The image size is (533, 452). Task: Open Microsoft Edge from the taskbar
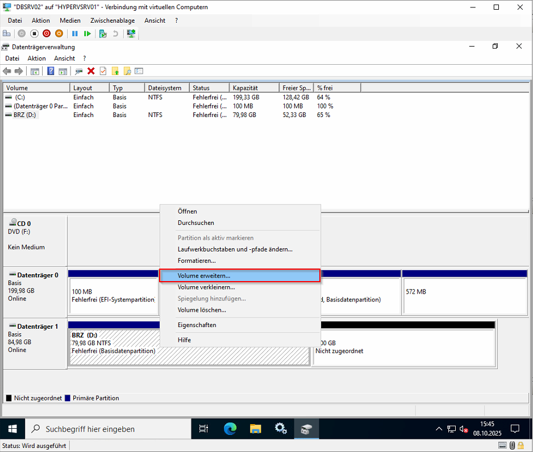coord(230,429)
